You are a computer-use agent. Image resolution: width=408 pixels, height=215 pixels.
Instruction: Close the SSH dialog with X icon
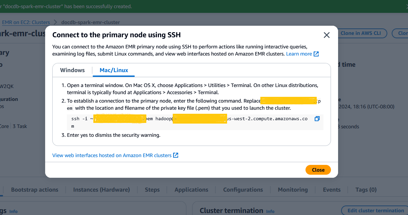pos(327,35)
